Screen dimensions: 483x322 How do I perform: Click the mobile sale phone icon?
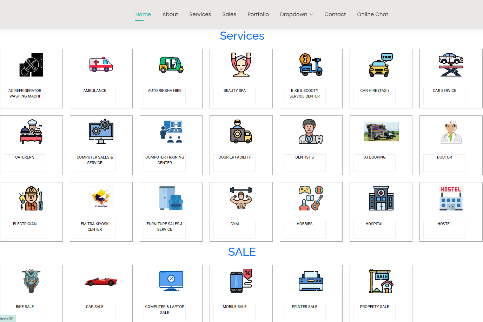[241, 281]
